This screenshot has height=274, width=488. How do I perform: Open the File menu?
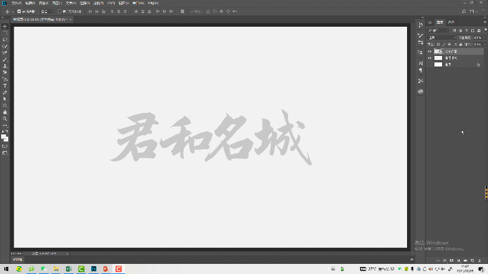tap(17, 3)
